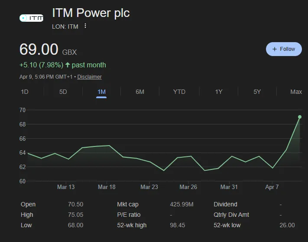Screen dimensions: 308x242
Task: Click the latest price point on chart
Action: (x=300, y=117)
